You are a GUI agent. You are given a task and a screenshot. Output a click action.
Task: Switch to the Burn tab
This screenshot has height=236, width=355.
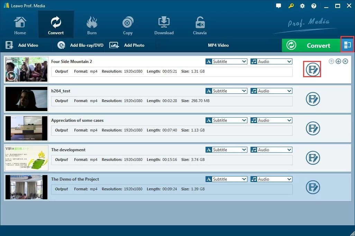click(x=92, y=24)
